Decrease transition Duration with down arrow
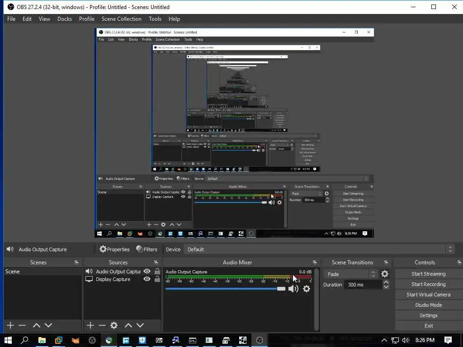Viewport: 463px width, 347px height. [x=386, y=287]
